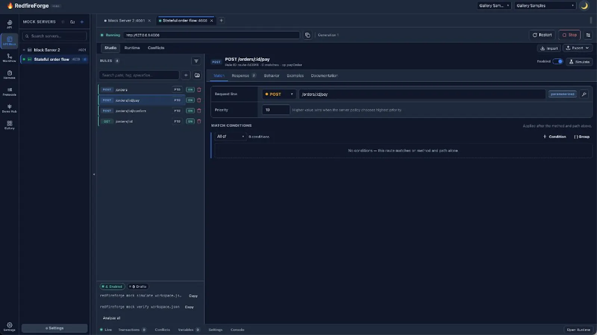This screenshot has height=335, width=597.
Task: Switch to the Match tab
Action: [219, 75]
